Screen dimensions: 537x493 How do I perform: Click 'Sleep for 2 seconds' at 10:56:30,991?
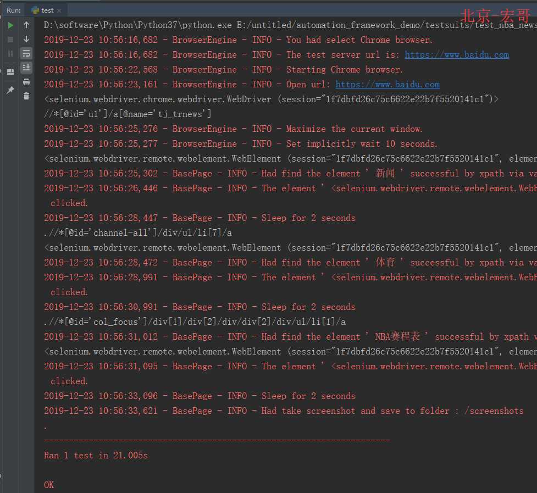point(200,307)
